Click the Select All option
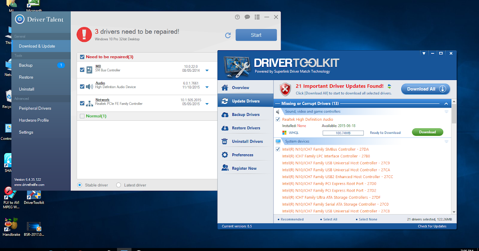Image resolution: width=479 pixels, height=251 pixels. 329,219
